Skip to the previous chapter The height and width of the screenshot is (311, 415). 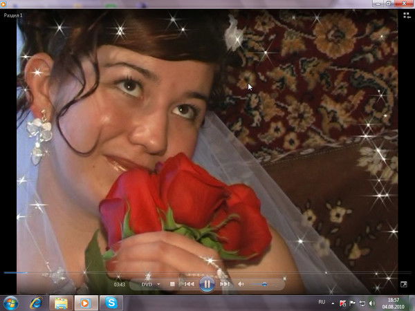[188, 284]
